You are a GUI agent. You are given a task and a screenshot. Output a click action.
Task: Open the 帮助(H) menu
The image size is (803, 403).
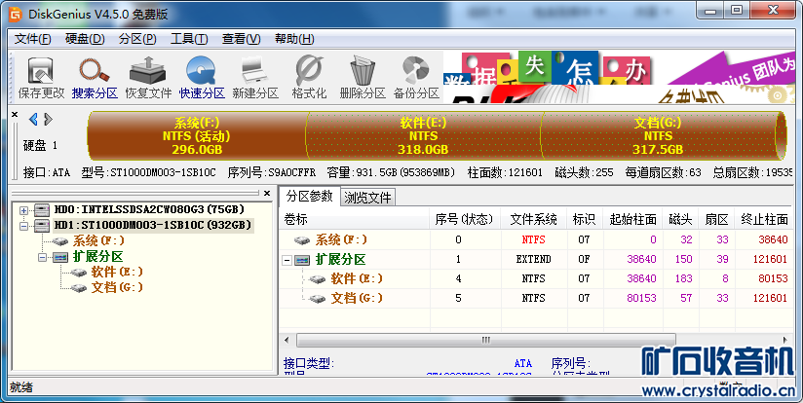294,39
